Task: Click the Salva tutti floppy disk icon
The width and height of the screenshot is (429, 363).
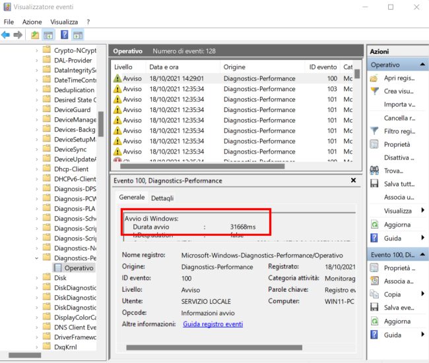Action: coord(374,184)
